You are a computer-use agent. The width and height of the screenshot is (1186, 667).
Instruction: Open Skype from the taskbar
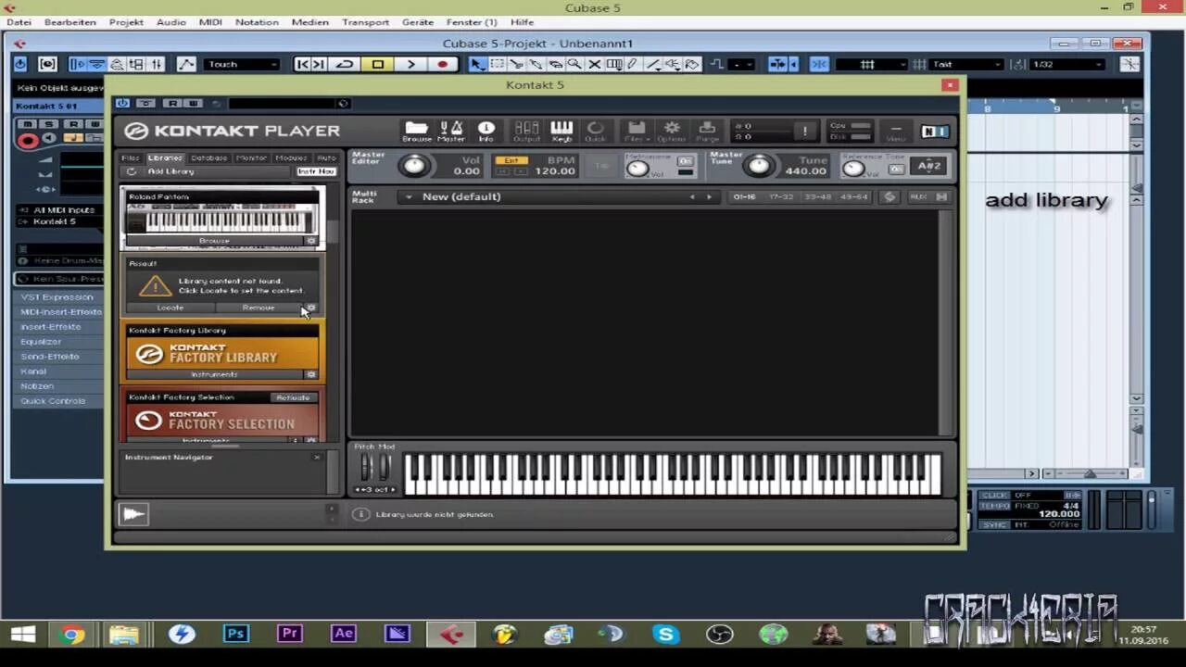pyautogui.click(x=665, y=635)
